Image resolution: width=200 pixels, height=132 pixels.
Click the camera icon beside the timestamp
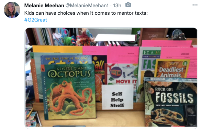128,5
